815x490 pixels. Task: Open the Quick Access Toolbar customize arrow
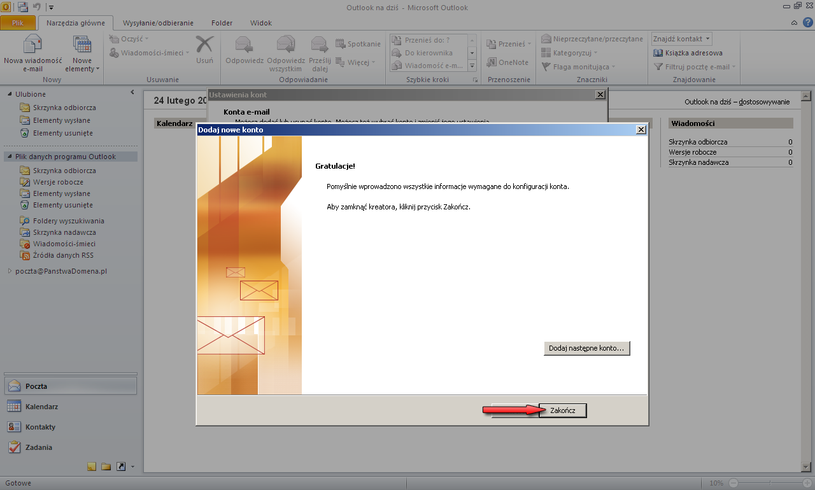(x=51, y=8)
